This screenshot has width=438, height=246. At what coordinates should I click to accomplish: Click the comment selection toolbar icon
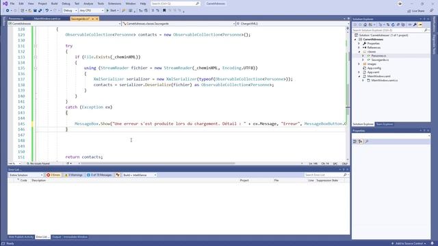tap(153, 11)
